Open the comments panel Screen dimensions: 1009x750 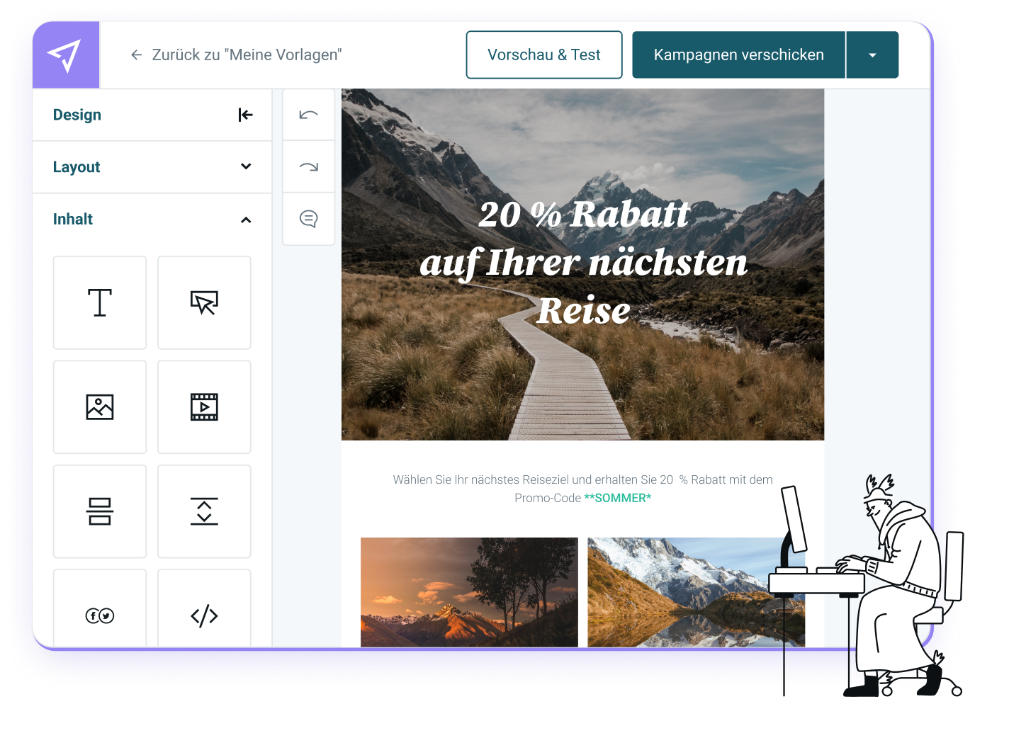click(x=308, y=219)
